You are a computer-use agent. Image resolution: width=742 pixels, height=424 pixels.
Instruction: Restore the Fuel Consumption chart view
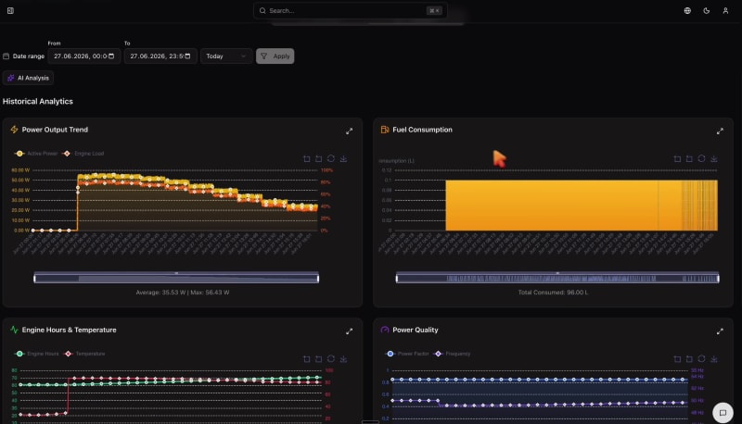[x=701, y=158]
